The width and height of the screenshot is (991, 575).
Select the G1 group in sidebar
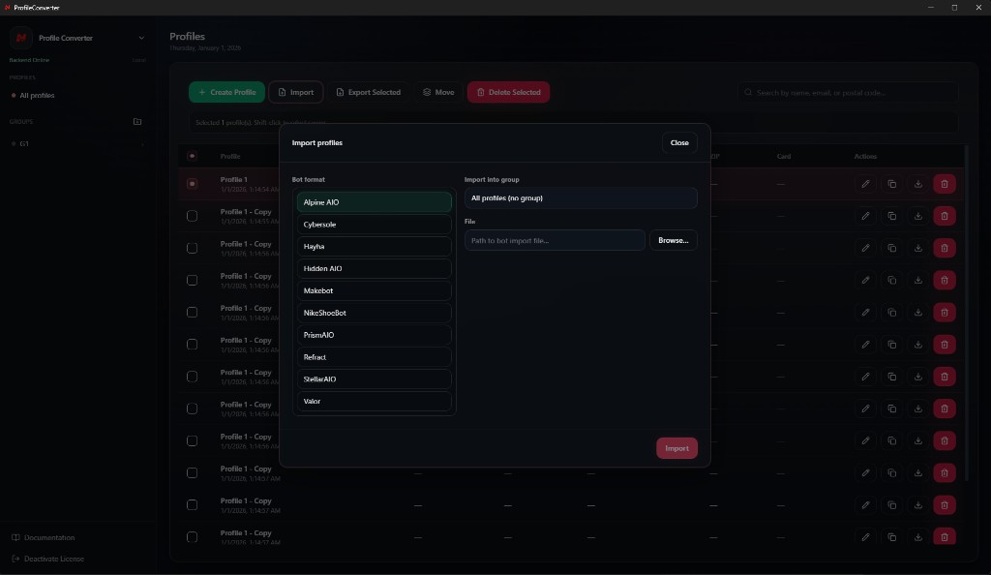(x=24, y=144)
